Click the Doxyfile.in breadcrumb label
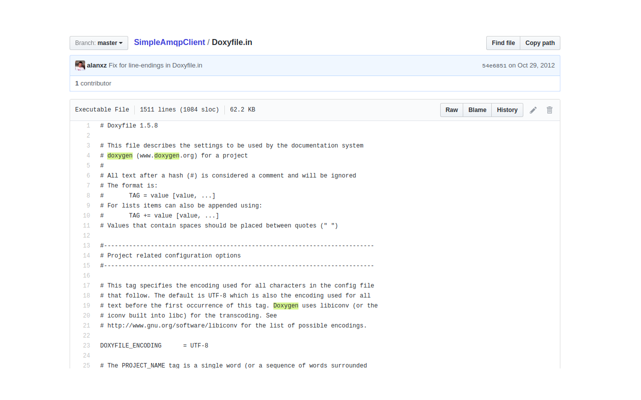 pos(231,42)
